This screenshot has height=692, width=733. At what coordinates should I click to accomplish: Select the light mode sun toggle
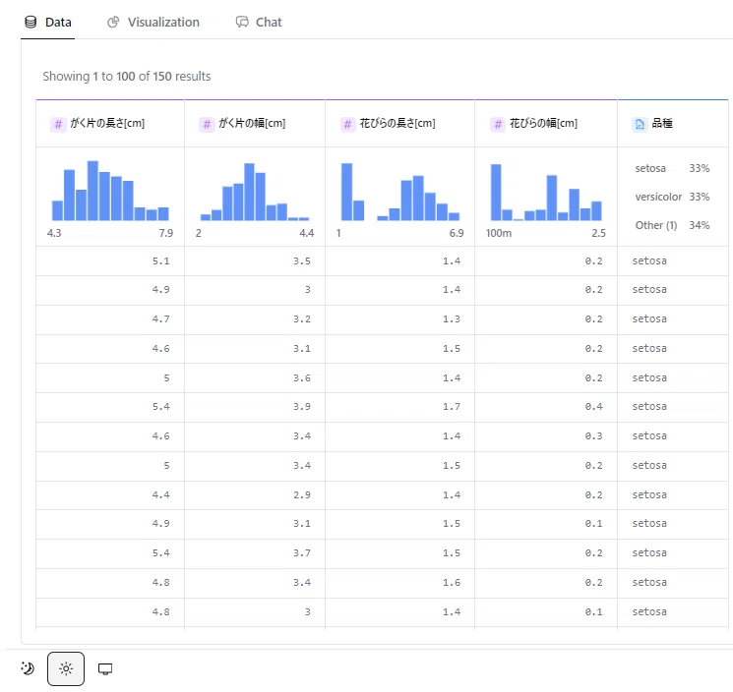(x=66, y=668)
